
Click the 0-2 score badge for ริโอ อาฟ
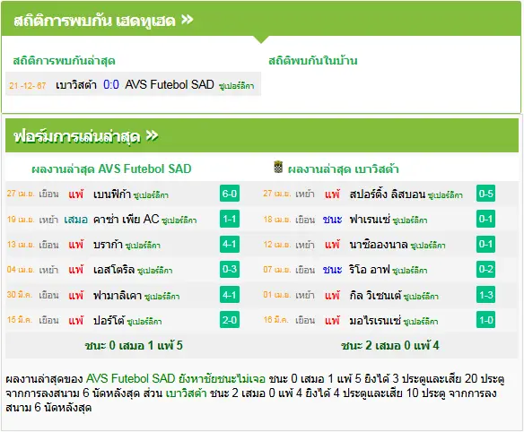tap(486, 269)
